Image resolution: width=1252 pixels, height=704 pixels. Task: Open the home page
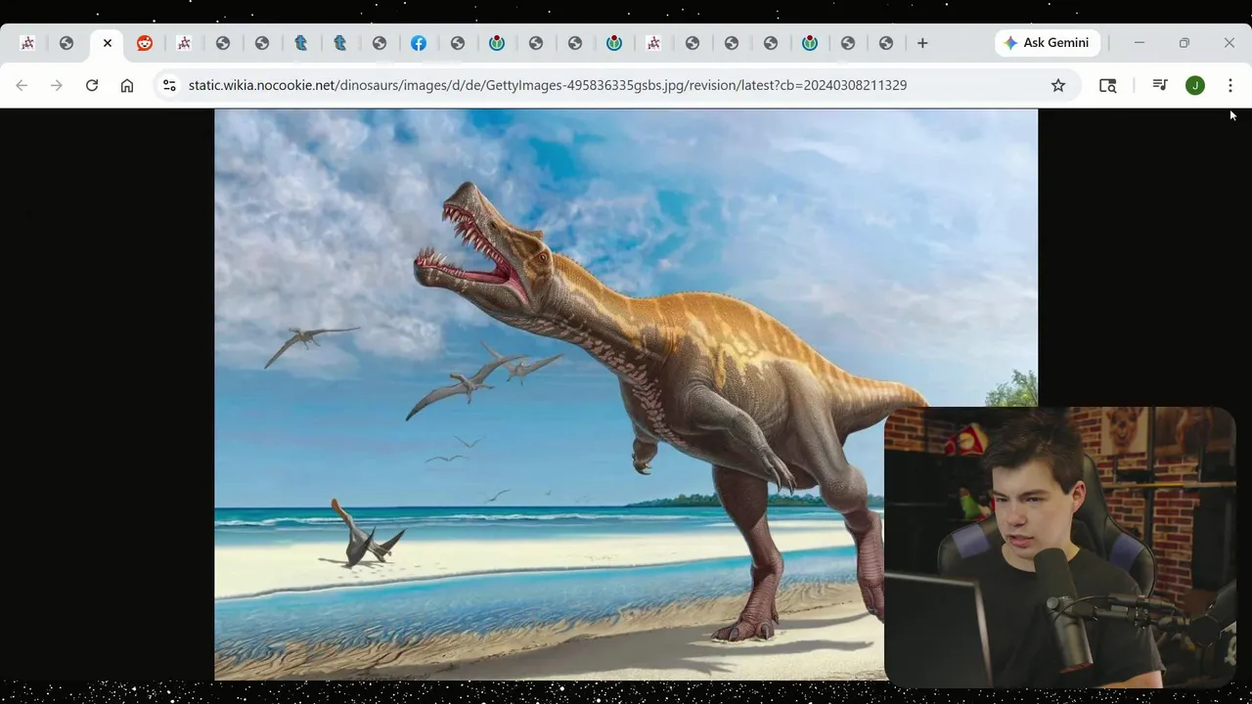pos(127,85)
